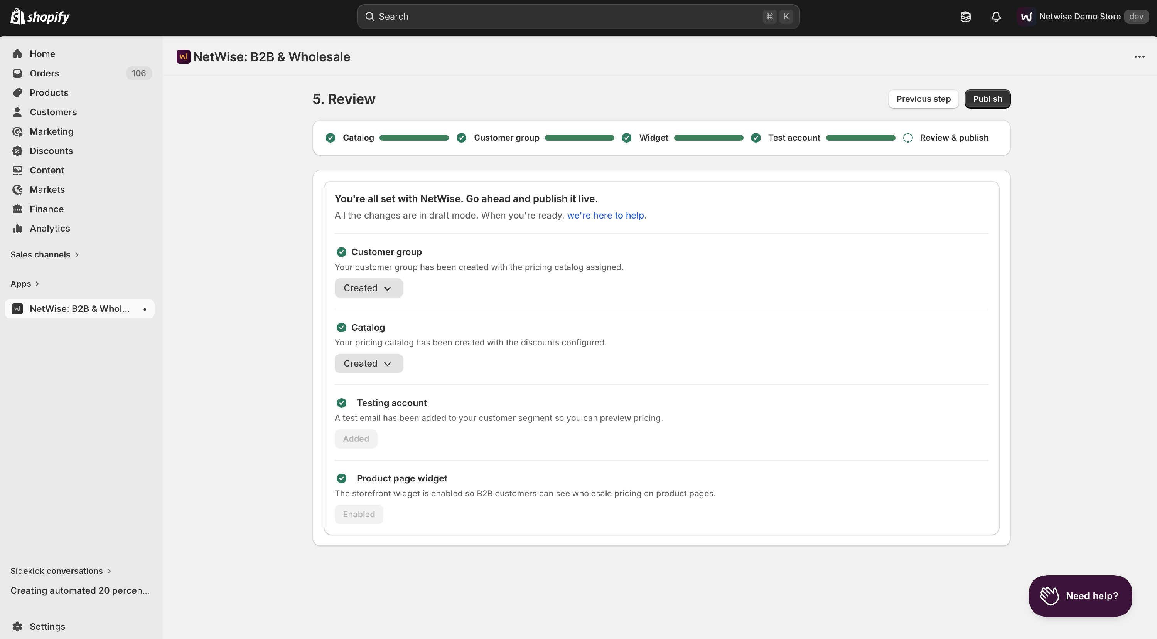The image size is (1157, 639).
Task: Open Customers in the sidebar
Action: pyautogui.click(x=53, y=112)
